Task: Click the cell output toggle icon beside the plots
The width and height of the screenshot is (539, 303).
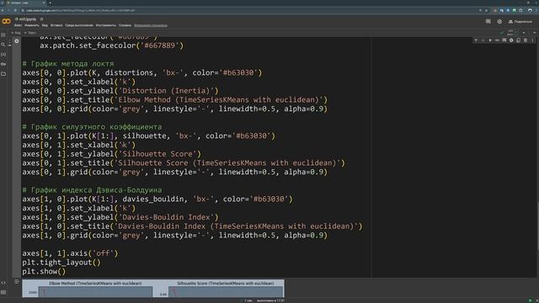Action: click(17, 282)
